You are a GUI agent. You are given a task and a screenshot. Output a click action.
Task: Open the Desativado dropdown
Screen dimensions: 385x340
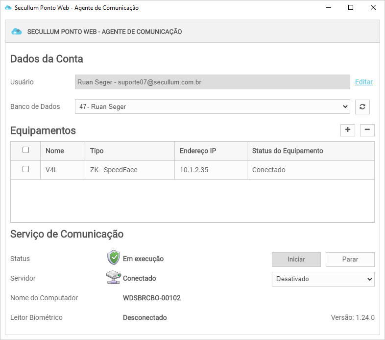click(323, 279)
